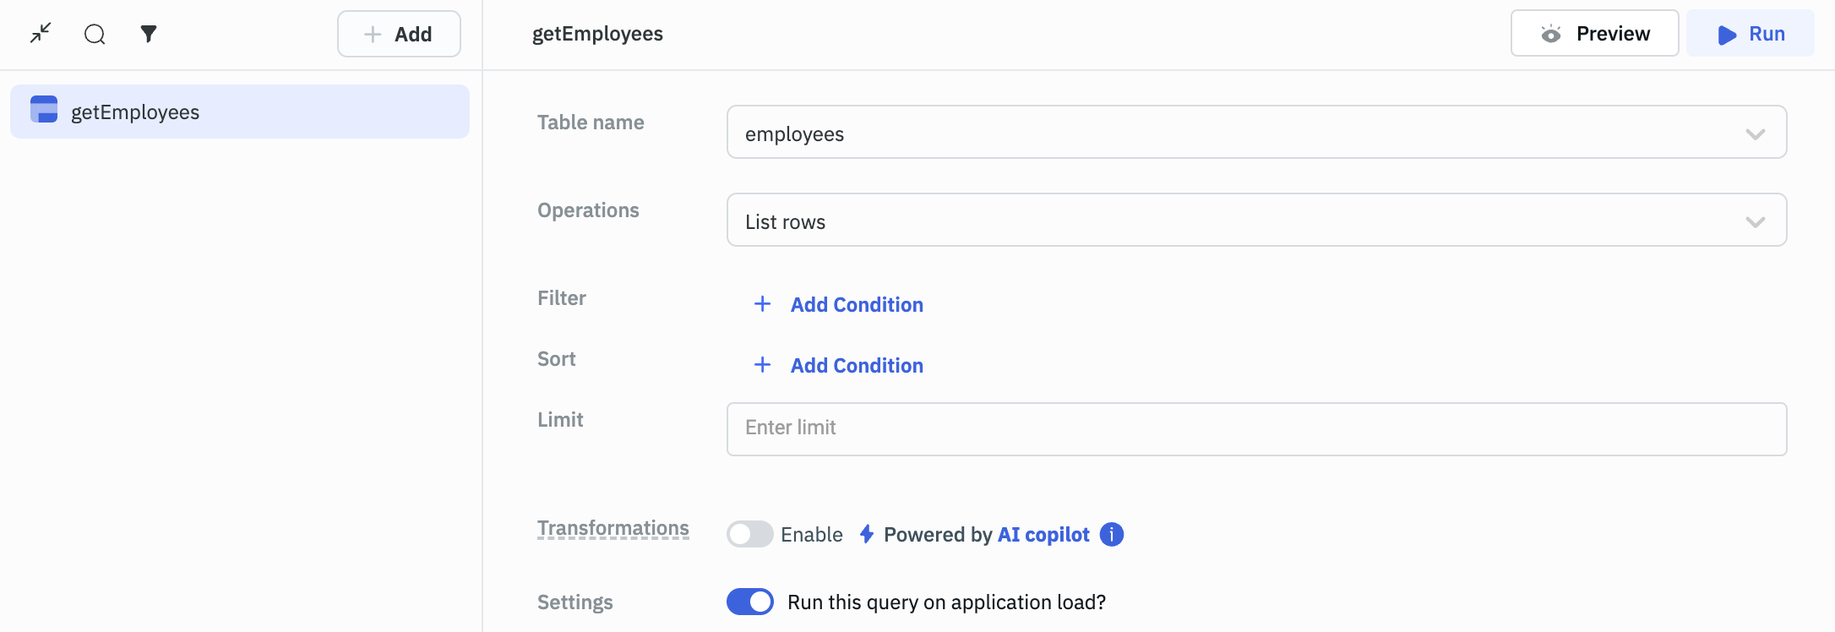This screenshot has width=1835, height=632.
Task: Click the Preview button
Action: [x=1594, y=34]
